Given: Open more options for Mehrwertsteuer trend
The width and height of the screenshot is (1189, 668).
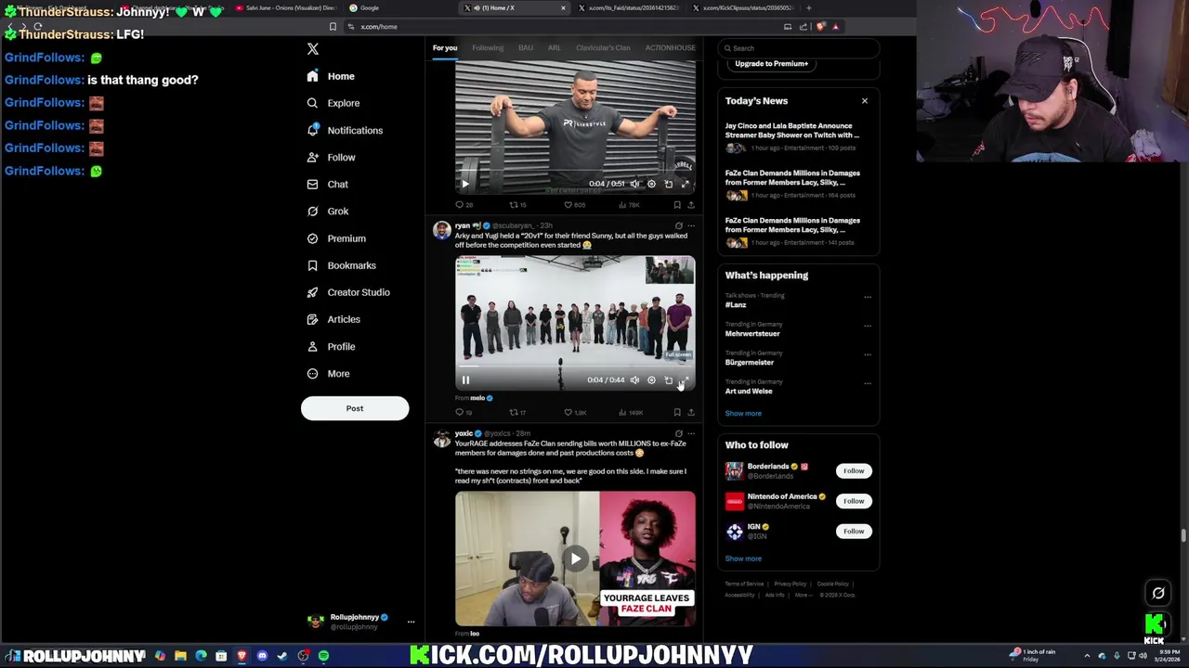Looking at the screenshot, I should point(868,326).
